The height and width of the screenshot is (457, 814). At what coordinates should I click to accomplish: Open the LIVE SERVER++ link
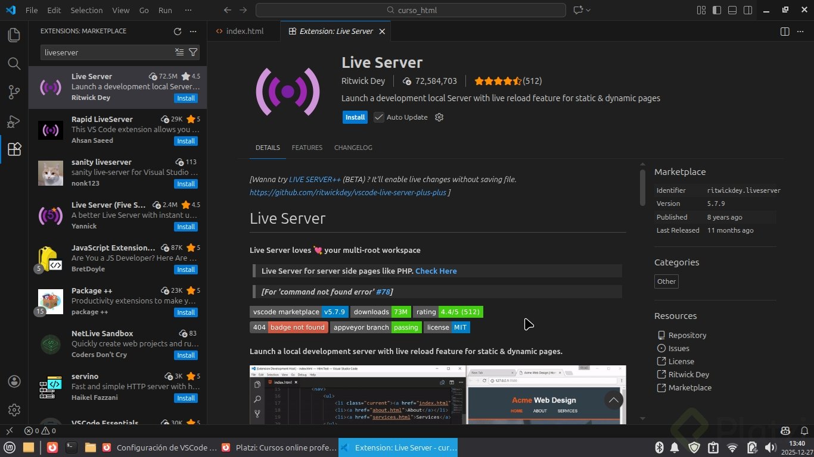click(x=315, y=179)
